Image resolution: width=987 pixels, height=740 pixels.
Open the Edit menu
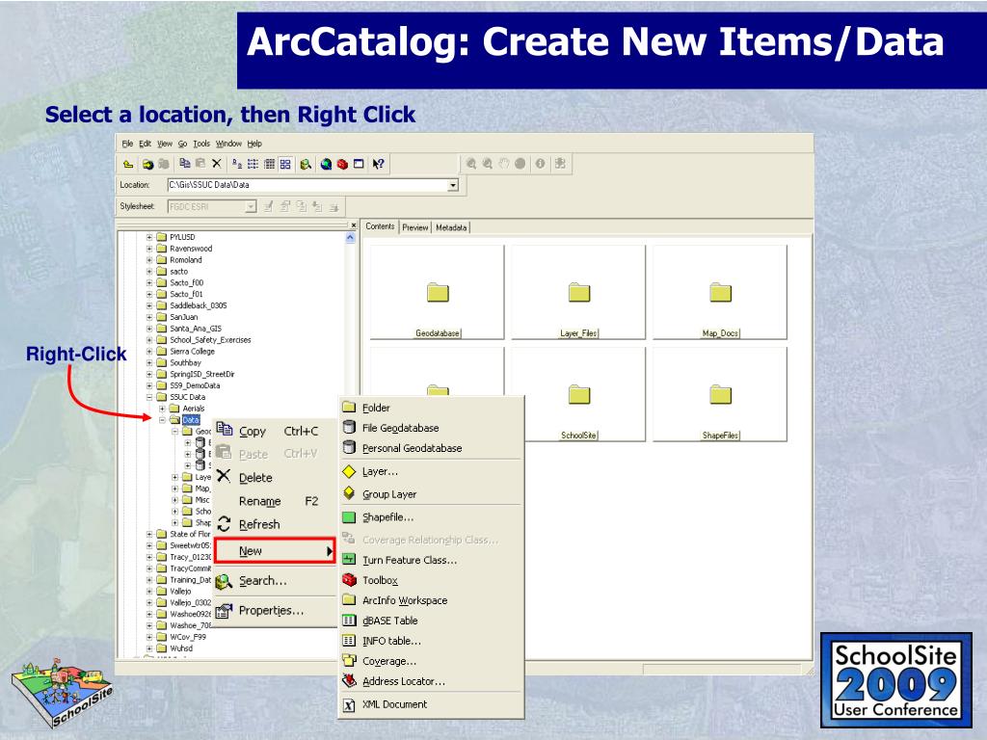click(x=145, y=144)
